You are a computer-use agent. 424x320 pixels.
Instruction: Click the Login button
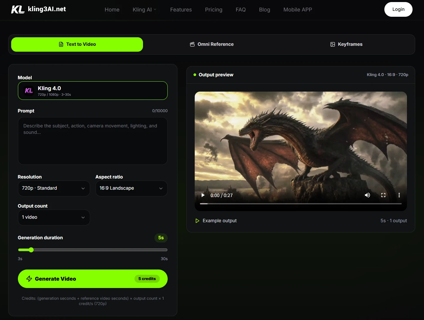pos(398,9)
